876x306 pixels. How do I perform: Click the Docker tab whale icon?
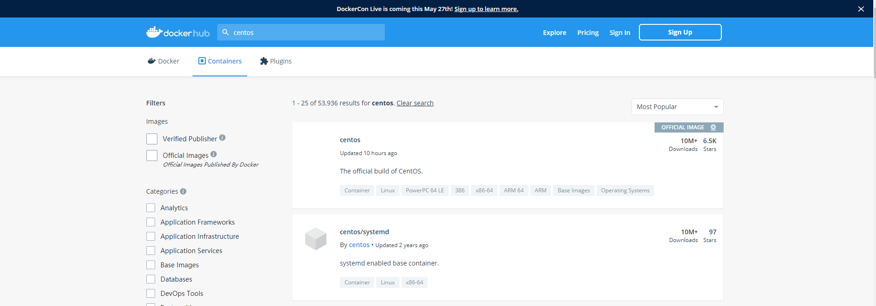[151, 61]
